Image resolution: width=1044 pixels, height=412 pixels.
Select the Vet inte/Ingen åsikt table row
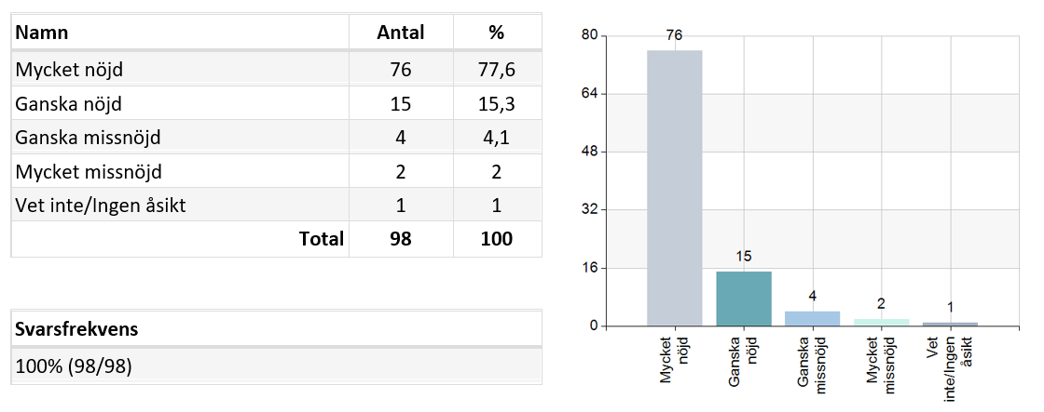click(276, 206)
